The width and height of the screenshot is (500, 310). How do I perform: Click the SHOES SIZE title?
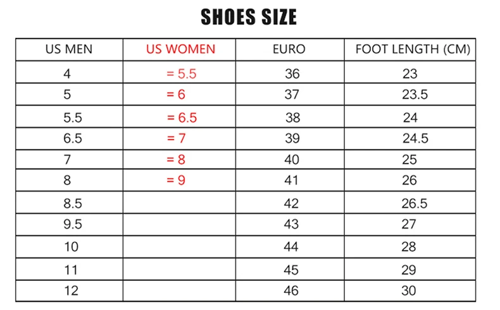click(x=249, y=17)
